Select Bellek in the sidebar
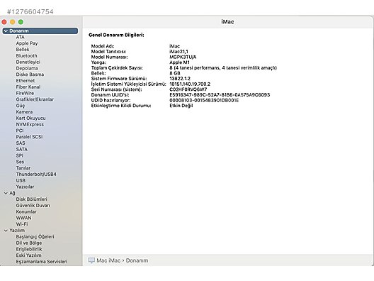This screenshot has height=281, width=374. [x=23, y=50]
